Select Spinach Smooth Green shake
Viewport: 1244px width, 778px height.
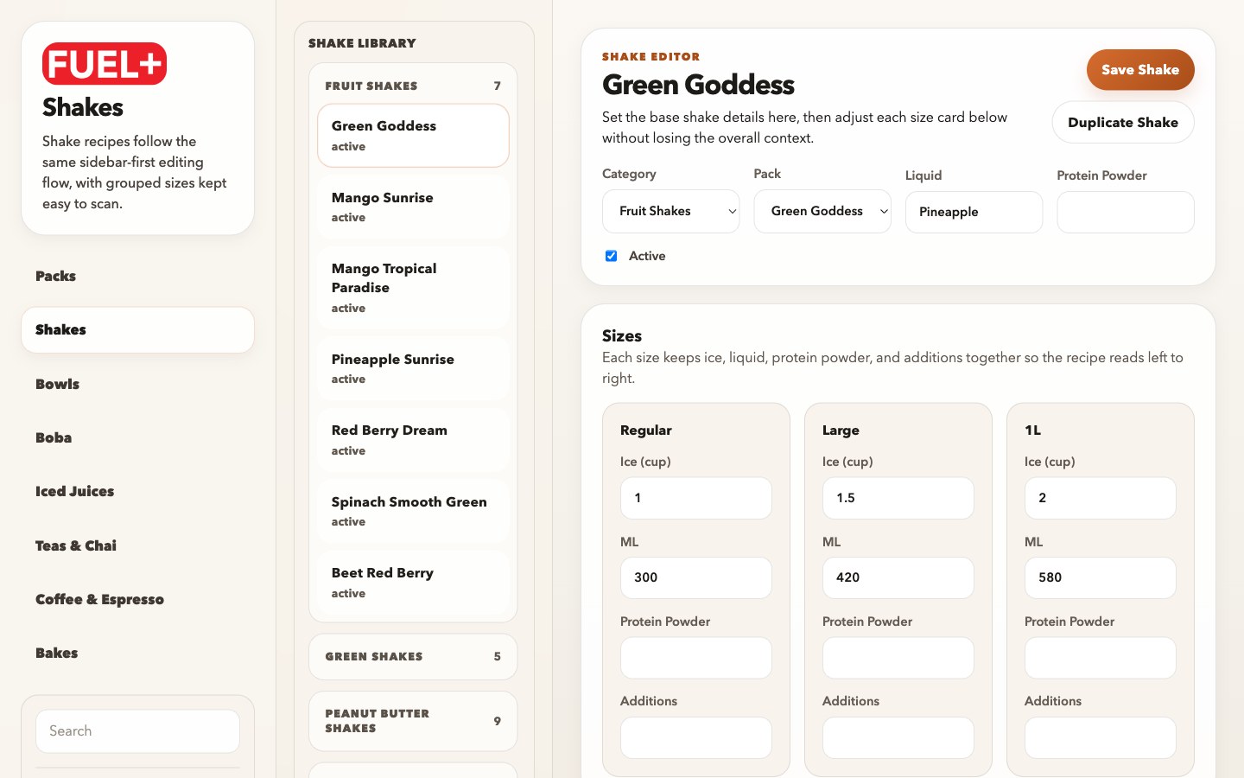[413, 511]
